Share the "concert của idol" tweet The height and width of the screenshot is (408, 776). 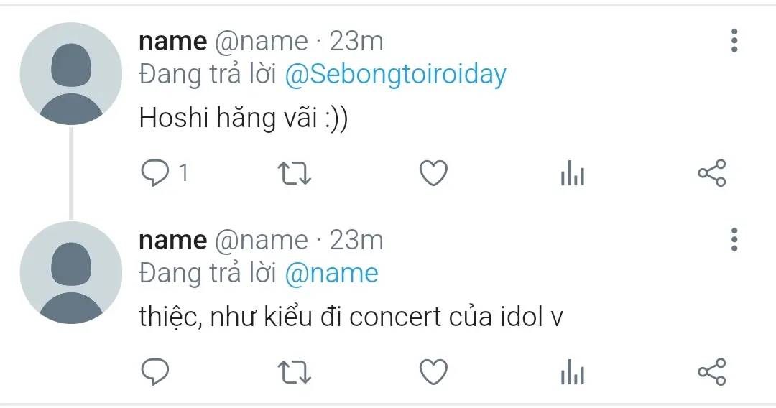(x=712, y=371)
